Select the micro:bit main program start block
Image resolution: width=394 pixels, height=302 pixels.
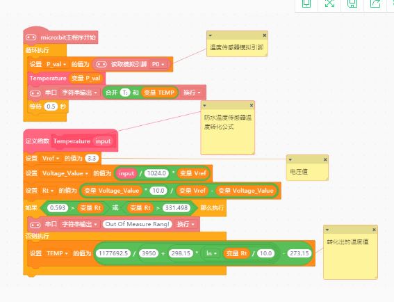pos(60,38)
